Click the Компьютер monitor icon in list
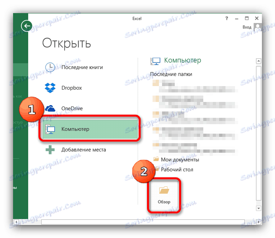 (x=50, y=129)
